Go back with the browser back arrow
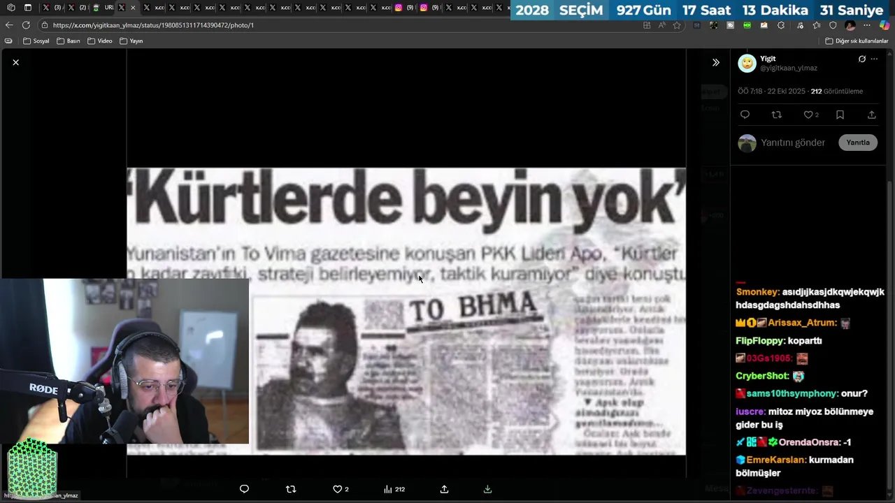 click(x=9, y=25)
